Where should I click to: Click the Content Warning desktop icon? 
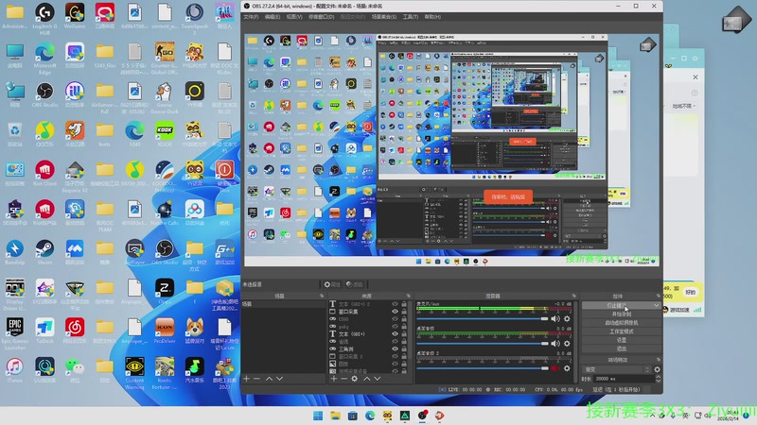click(134, 373)
